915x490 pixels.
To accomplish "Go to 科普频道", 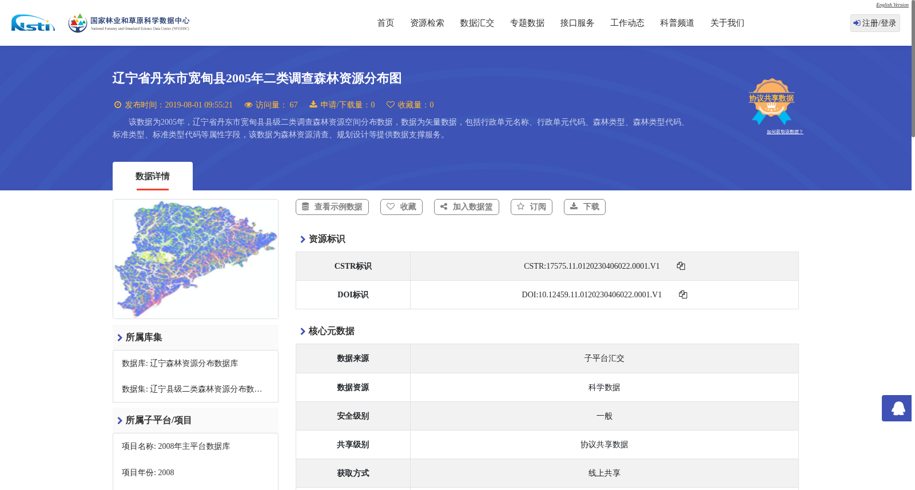I will coord(677,23).
